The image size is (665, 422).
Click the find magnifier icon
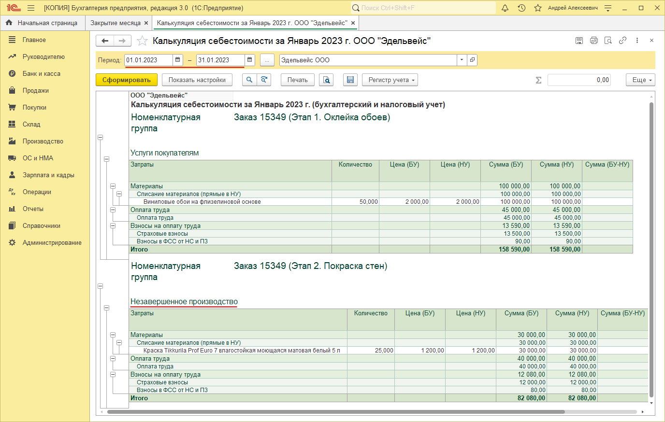coord(249,80)
